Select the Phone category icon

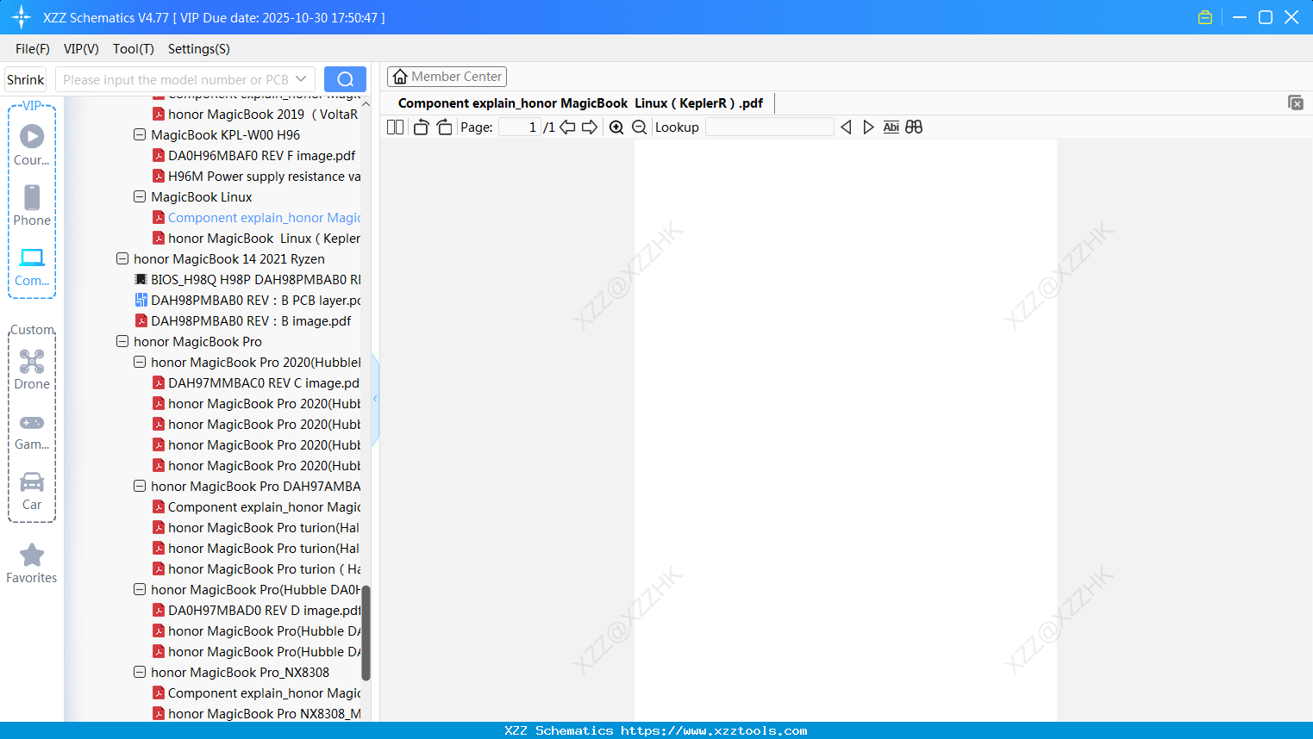pyautogui.click(x=32, y=205)
